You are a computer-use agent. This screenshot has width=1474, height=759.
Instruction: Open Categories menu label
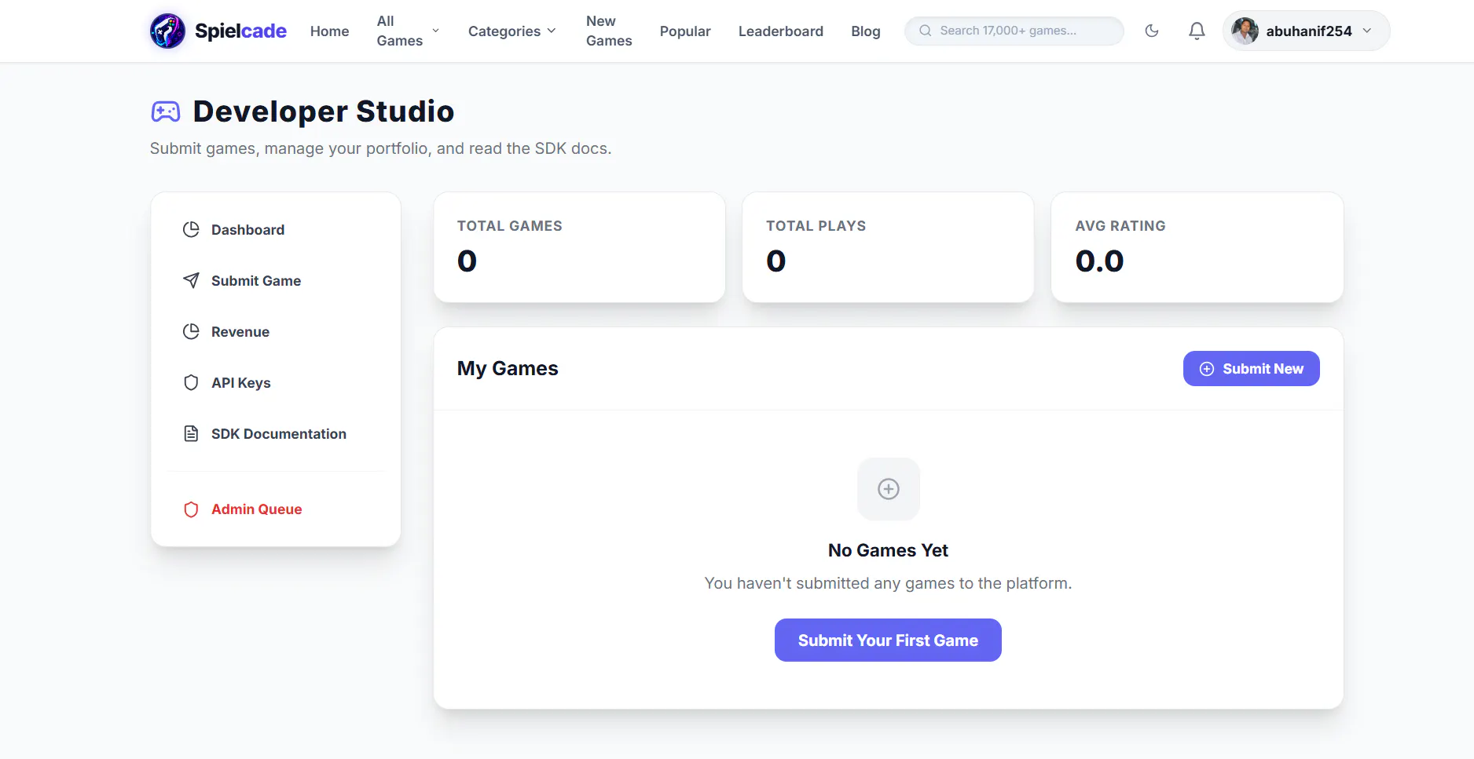coord(504,31)
